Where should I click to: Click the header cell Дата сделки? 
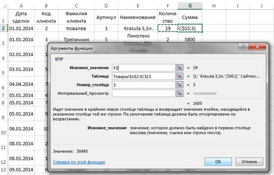click(21, 17)
